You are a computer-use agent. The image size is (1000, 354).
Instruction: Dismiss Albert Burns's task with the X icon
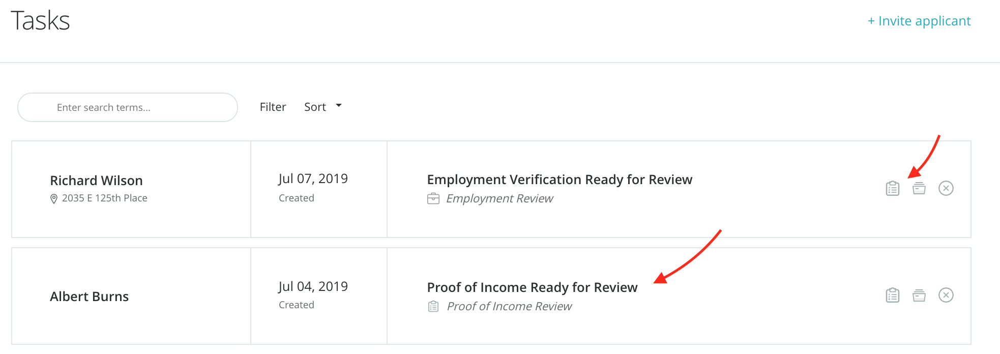click(946, 295)
